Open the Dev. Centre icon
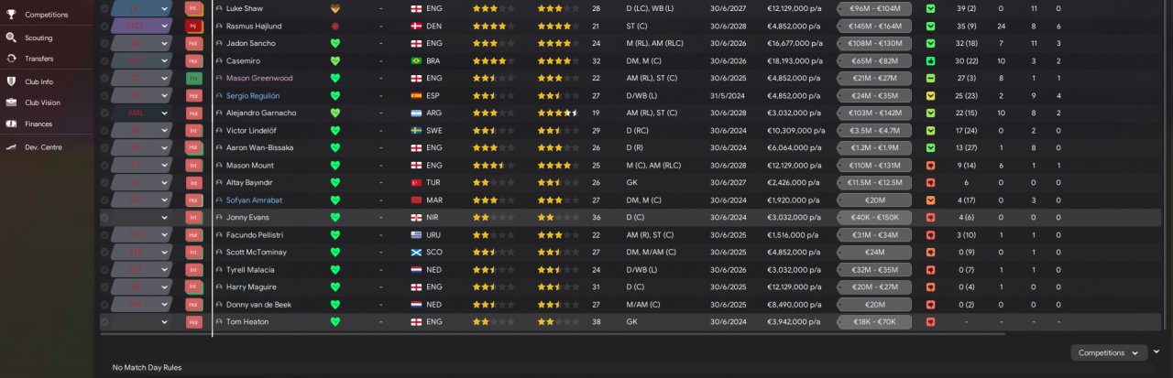Viewport: 1173px width, 378px height. coord(12,146)
